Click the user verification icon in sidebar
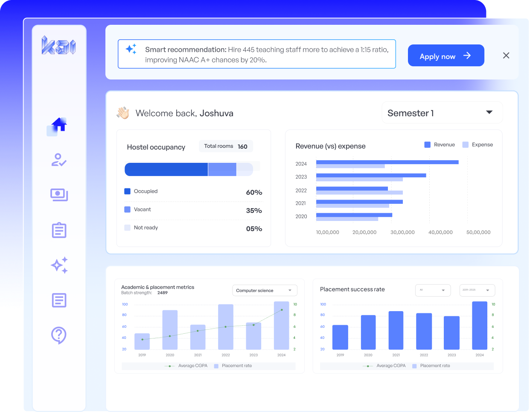The image size is (530, 412). 59,160
